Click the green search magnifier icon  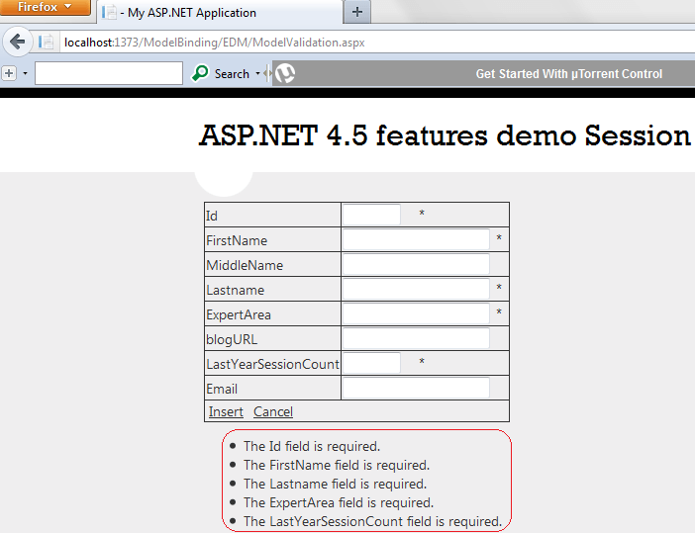point(200,73)
